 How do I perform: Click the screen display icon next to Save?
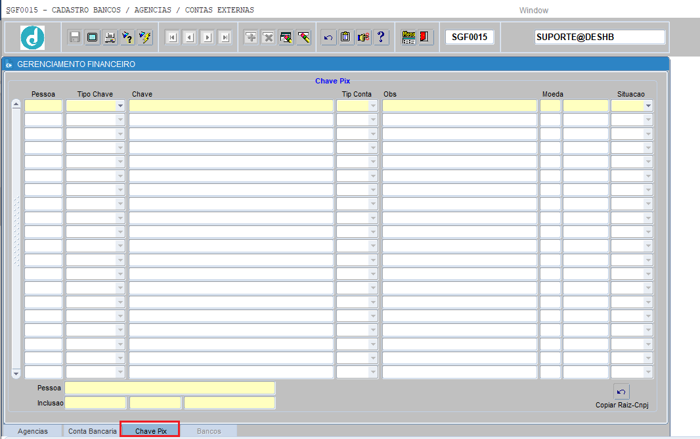pyautogui.click(x=93, y=37)
